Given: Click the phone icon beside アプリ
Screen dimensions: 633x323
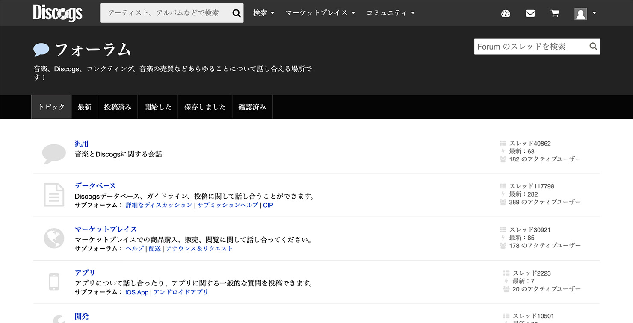Looking at the screenshot, I should [x=54, y=282].
